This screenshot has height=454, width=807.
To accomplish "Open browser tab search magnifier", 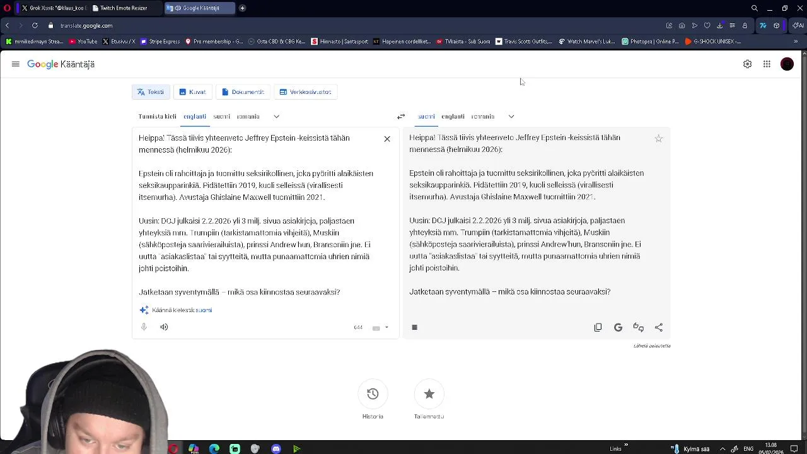I will pyautogui.click(x=755, y=8).
